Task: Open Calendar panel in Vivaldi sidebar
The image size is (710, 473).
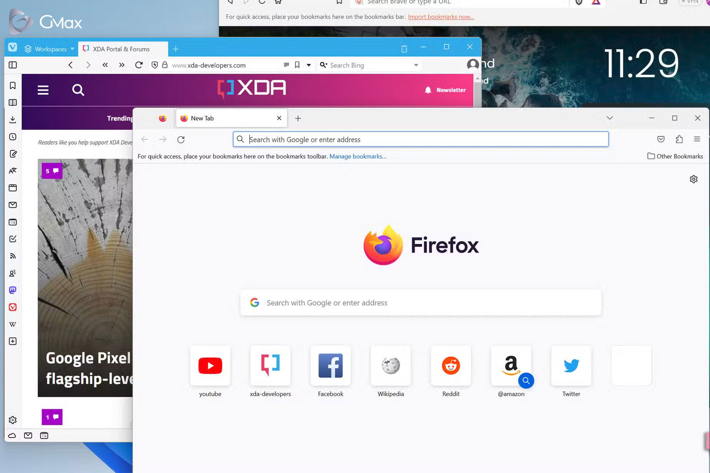Action: click(13, 222)
